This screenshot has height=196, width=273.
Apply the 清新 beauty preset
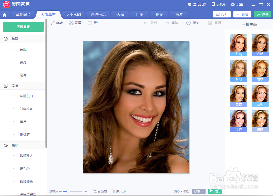(x=260, y=96)
